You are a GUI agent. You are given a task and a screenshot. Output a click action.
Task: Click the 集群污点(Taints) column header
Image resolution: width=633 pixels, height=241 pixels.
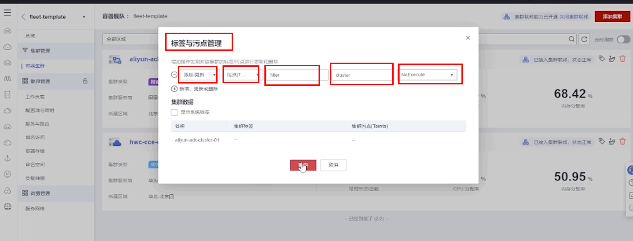370,126
